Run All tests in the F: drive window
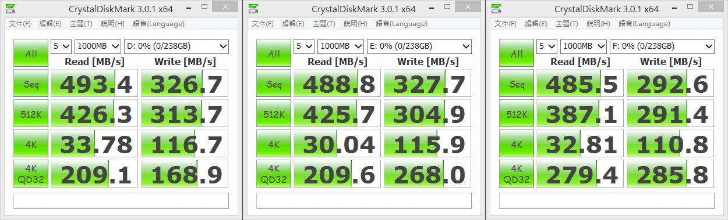 (x=517, y=53)
